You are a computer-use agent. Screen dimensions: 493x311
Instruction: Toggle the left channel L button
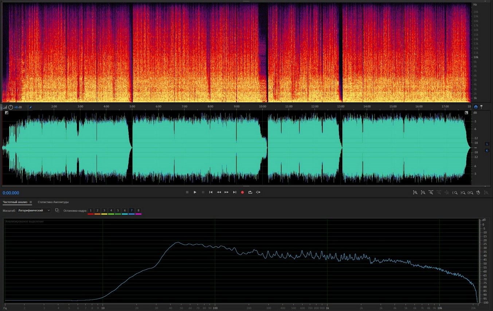point(487,144)
